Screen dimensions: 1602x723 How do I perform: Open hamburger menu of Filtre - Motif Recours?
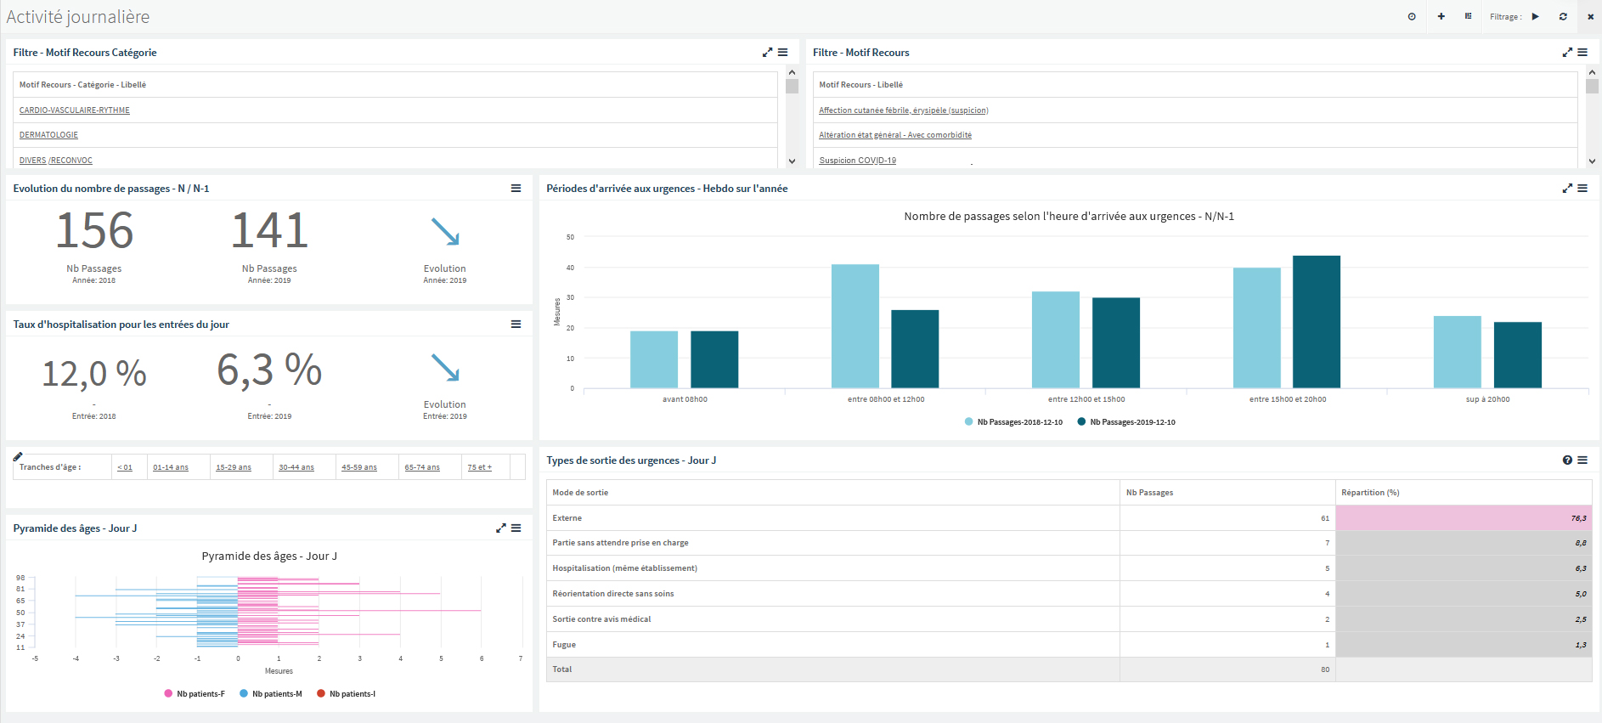click(1582, 53)
